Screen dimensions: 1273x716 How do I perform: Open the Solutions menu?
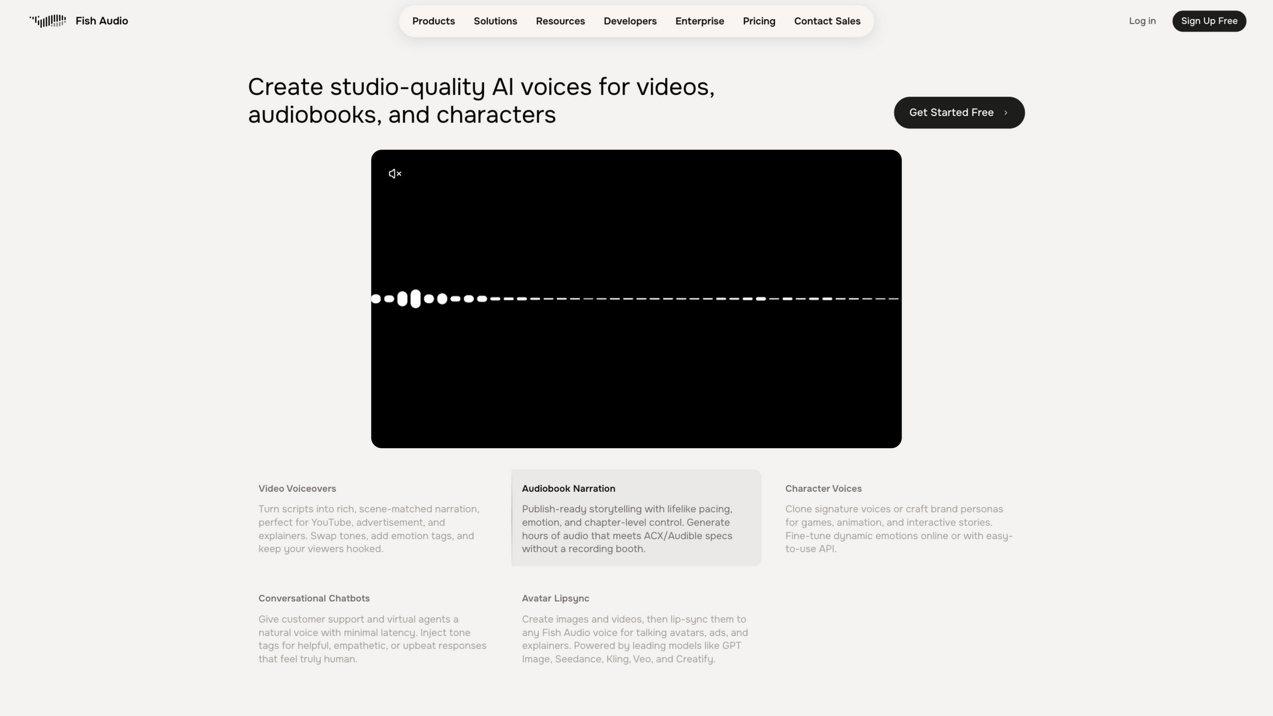[495, 21]
